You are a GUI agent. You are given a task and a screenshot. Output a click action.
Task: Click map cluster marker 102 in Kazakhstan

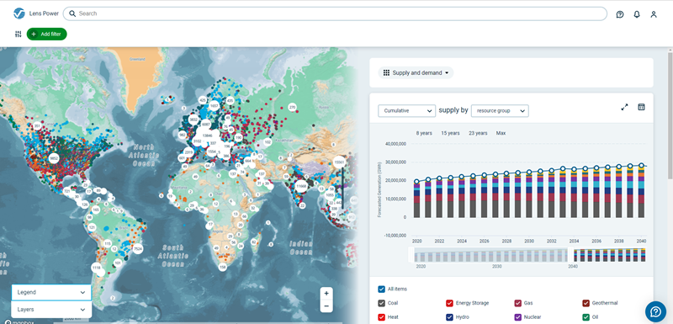(268, 141)
